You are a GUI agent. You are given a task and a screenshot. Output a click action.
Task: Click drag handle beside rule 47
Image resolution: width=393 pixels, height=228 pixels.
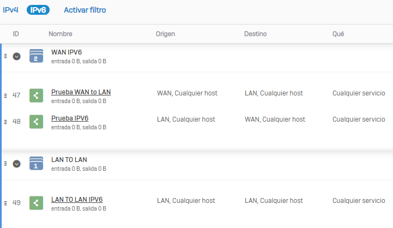[5, 95]
